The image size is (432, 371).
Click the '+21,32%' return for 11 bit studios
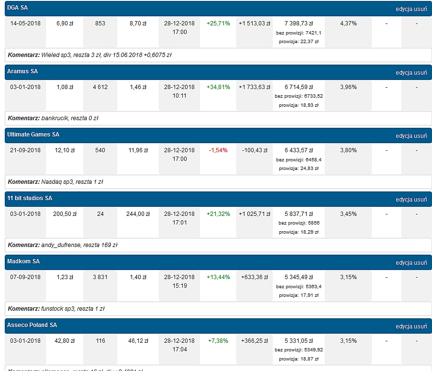tap(218, 214)
